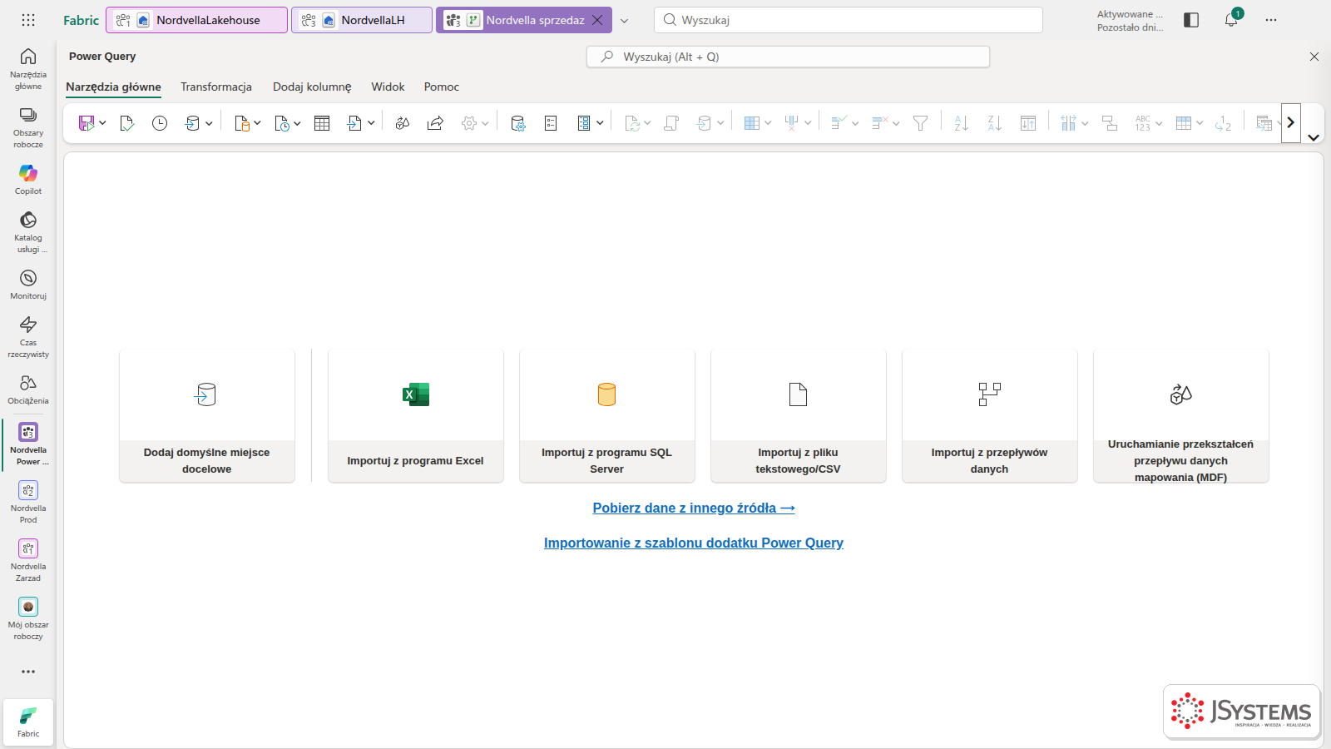Click the sort descending Z-A icon

click(x=994, y=123)
